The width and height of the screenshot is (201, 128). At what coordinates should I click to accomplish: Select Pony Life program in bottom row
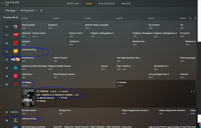tap(58, 126)
